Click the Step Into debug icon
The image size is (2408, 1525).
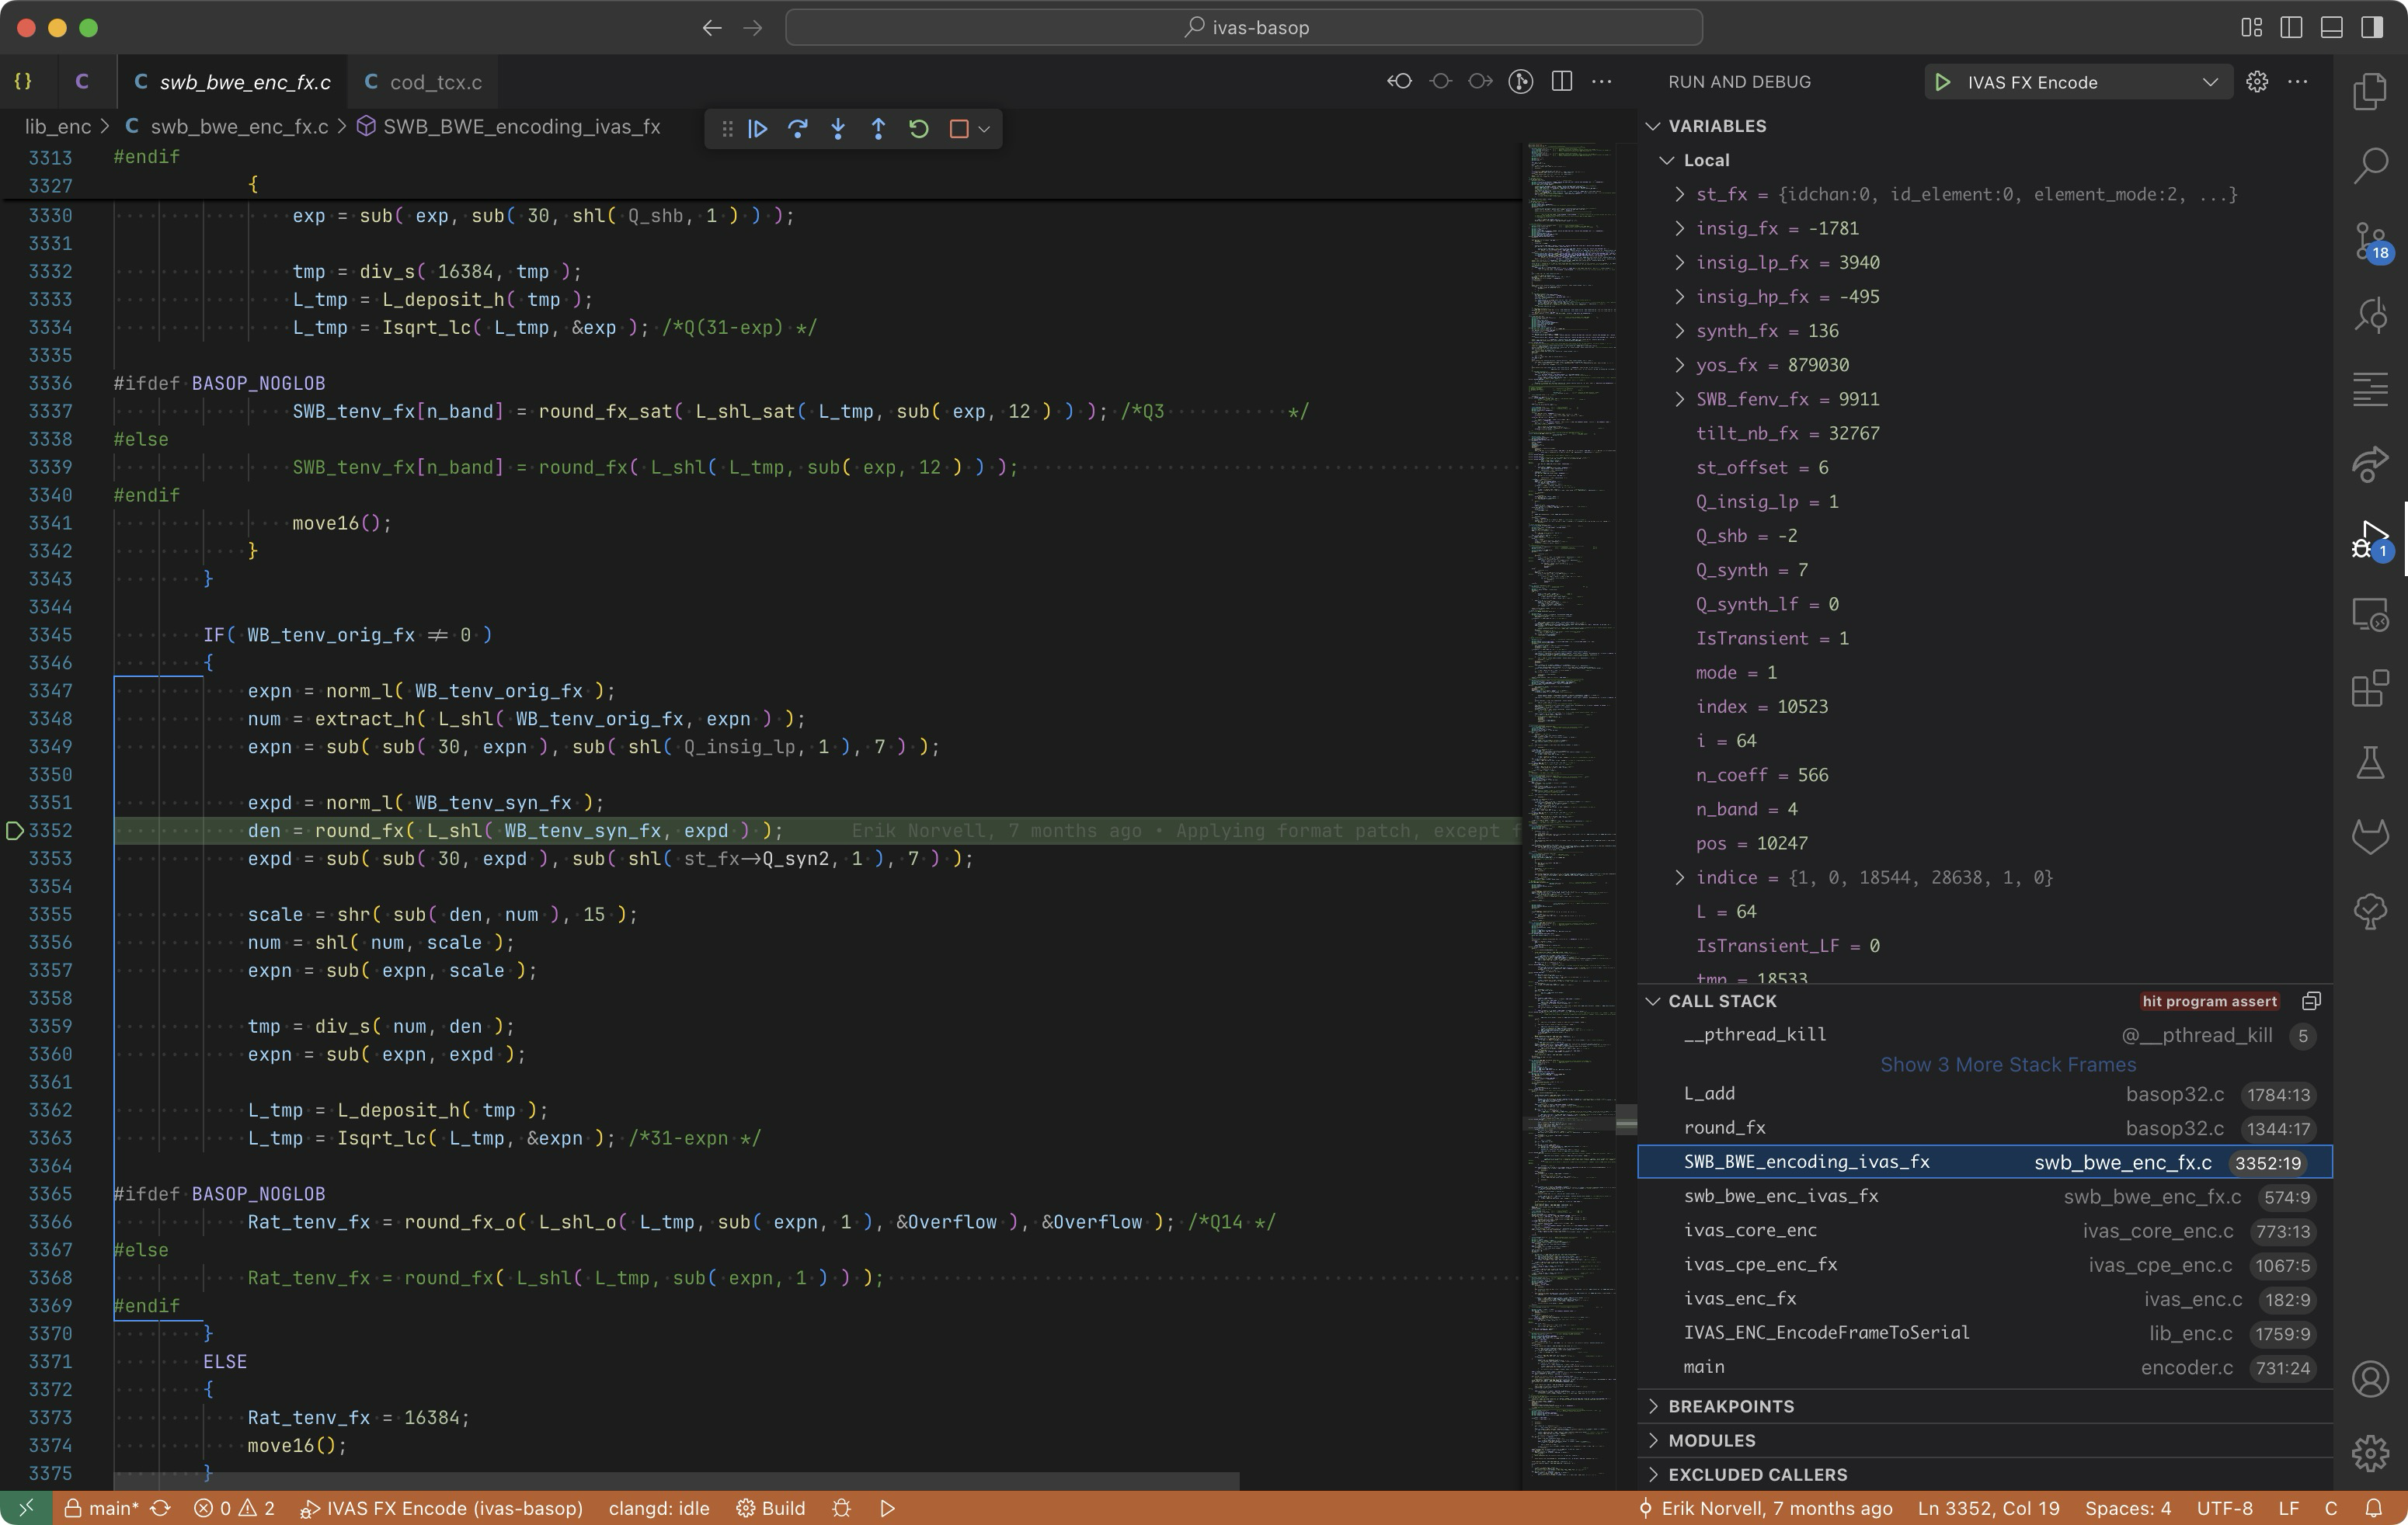pyautogui.click(x=838, y=129)
